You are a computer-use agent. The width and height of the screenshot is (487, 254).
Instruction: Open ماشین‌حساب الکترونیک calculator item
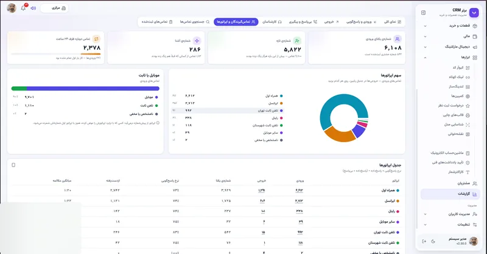[x=450, y=153]
